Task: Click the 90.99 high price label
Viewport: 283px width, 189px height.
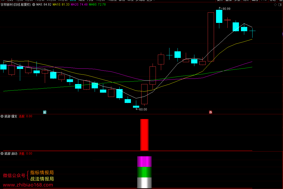Action: [226, 9]
